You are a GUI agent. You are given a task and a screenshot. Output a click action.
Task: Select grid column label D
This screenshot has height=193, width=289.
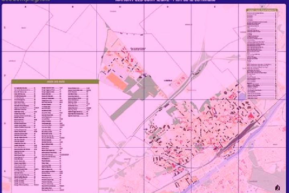[167, 7]
